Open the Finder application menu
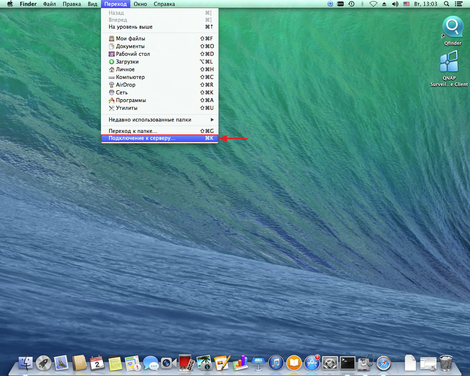The image size is (470, 376). [28, 4]
